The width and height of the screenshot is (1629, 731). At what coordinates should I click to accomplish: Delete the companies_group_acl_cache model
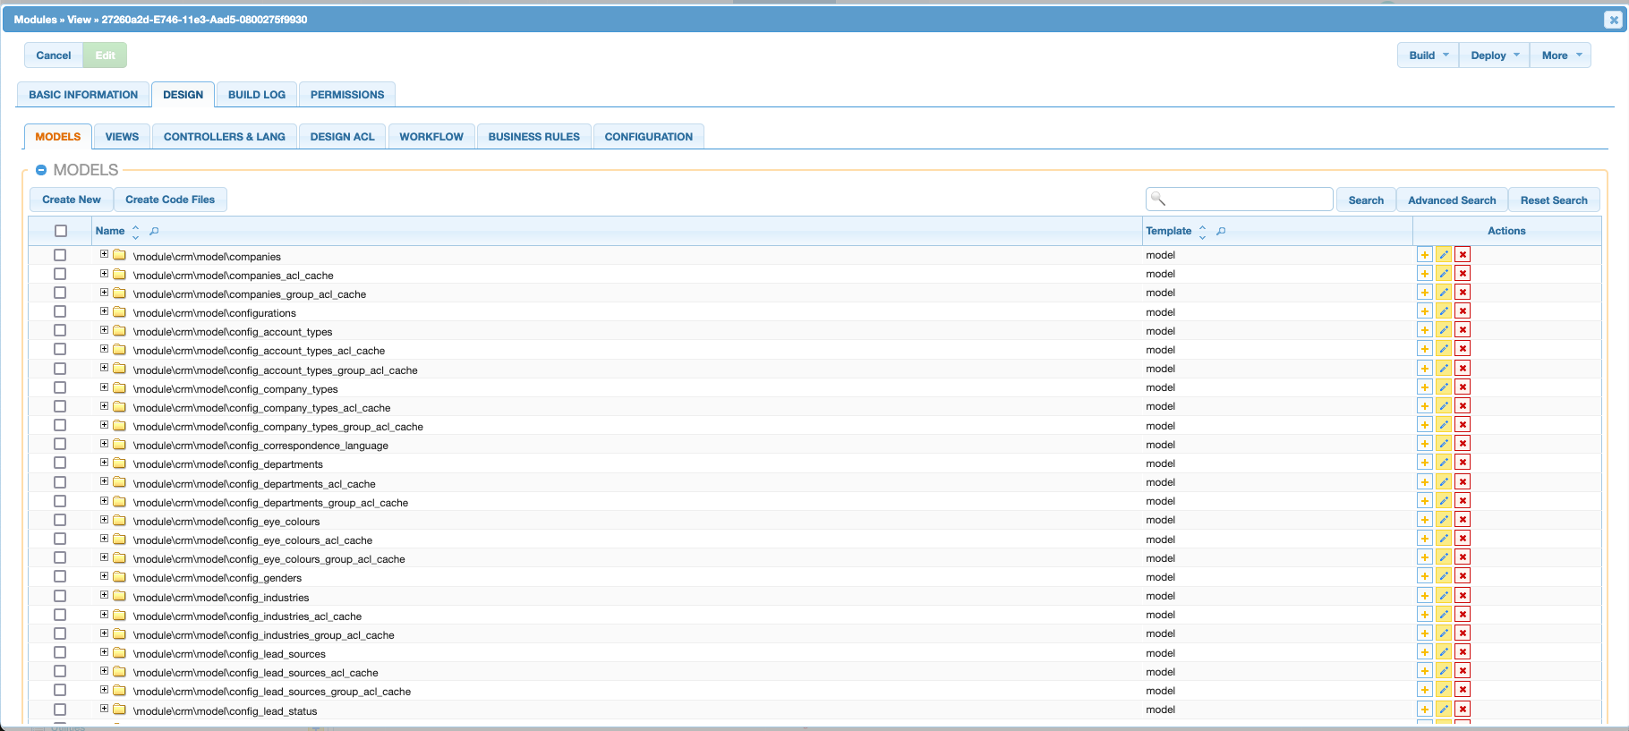click(x=1463, y=293)
